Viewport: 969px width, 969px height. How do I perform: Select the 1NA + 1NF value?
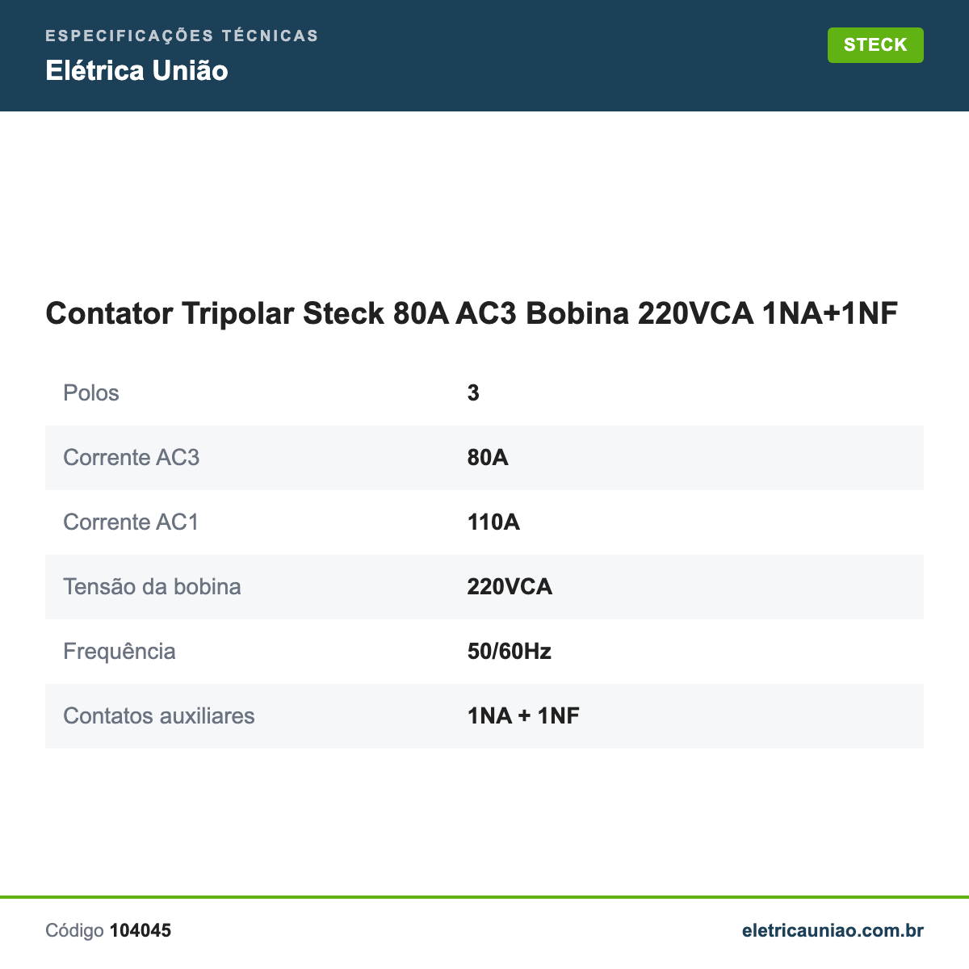(523, 716)
